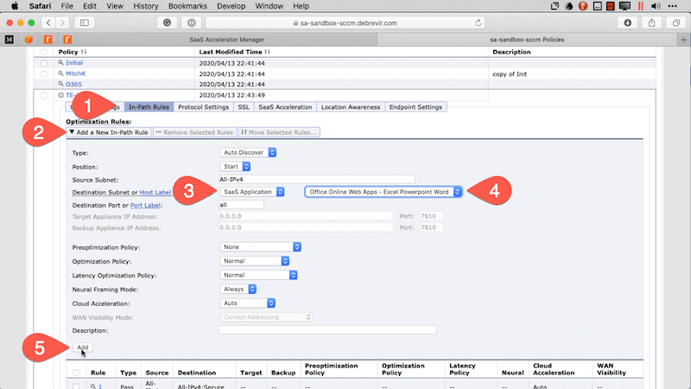Image resolution: width=691 pixels, height=389 pixels.
Task: Switch to In-Path Rules tab
Action: coord(149,107)
